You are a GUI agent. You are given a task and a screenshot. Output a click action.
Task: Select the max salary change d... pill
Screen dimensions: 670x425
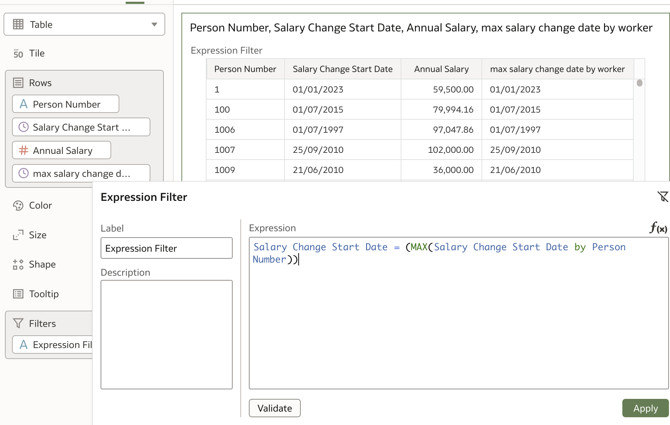[81, 173]
